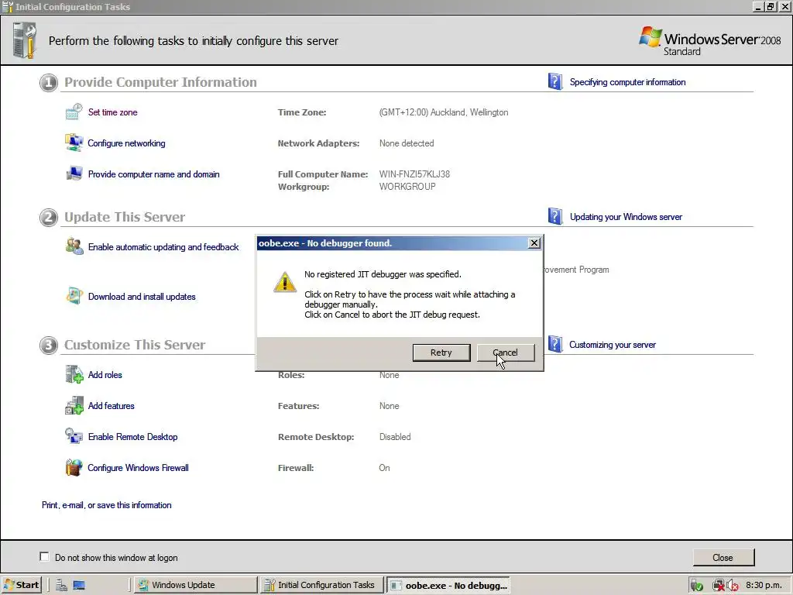Click Cancel to abort JIT debug request
Screen dimensions: 793x595
(x=505, y=353)
